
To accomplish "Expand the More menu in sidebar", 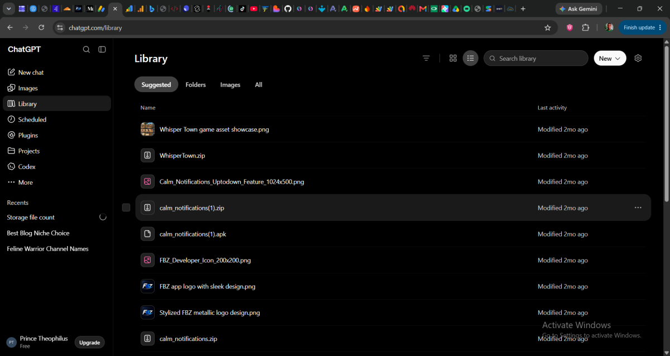I will point(56,182).
